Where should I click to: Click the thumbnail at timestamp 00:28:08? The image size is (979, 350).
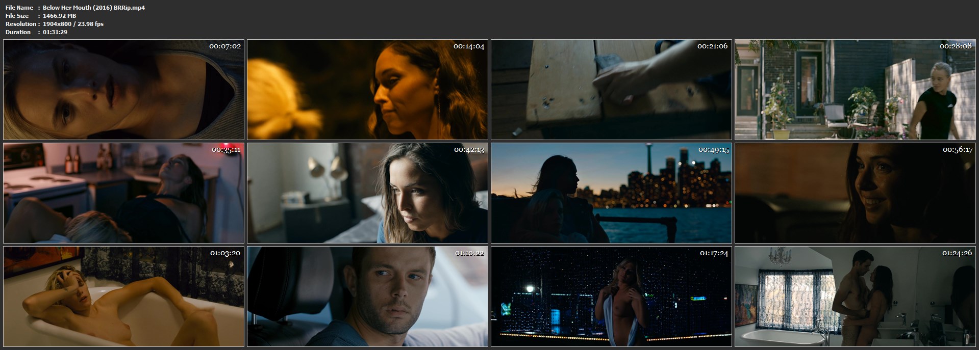855,90
